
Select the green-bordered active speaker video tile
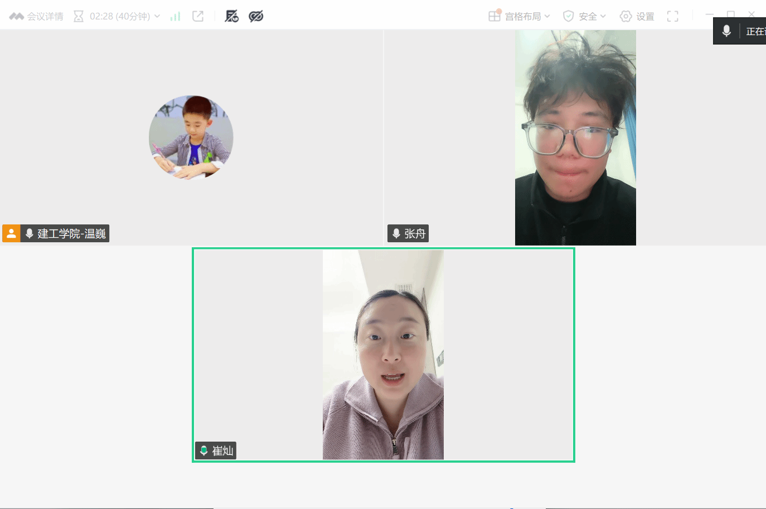(x=383, y=355)
